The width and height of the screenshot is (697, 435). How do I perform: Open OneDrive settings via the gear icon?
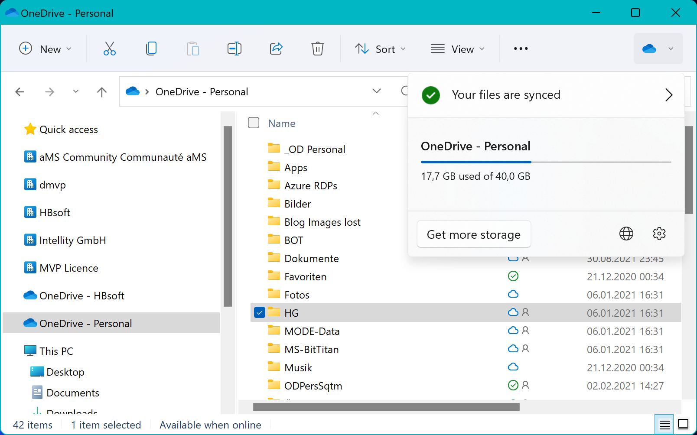(659, 234)
